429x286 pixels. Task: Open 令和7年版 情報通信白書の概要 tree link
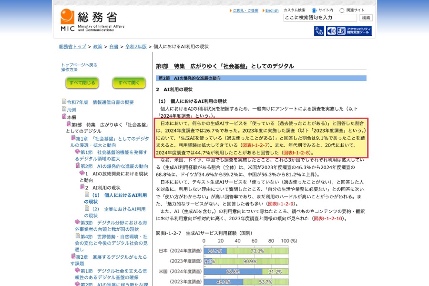(x=100, y=102)
